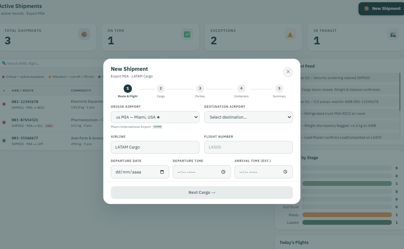404x249 pixels.
Task: Open the departure time clock icon
Action: [223, 172]
